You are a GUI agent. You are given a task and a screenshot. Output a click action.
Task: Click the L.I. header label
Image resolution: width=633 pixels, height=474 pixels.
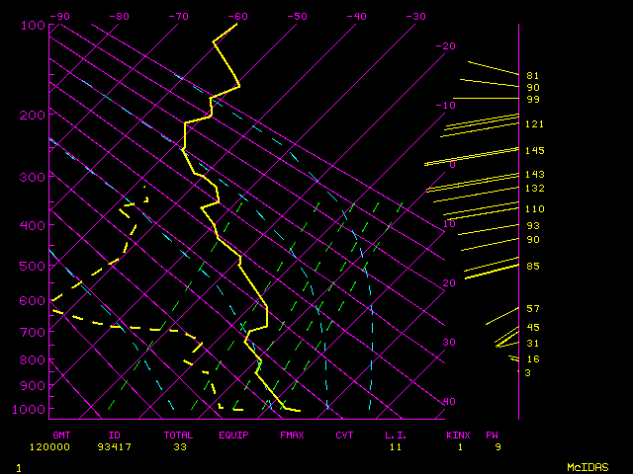(396, 434)
